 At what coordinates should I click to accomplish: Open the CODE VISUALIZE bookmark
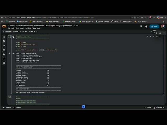point(126,21)
